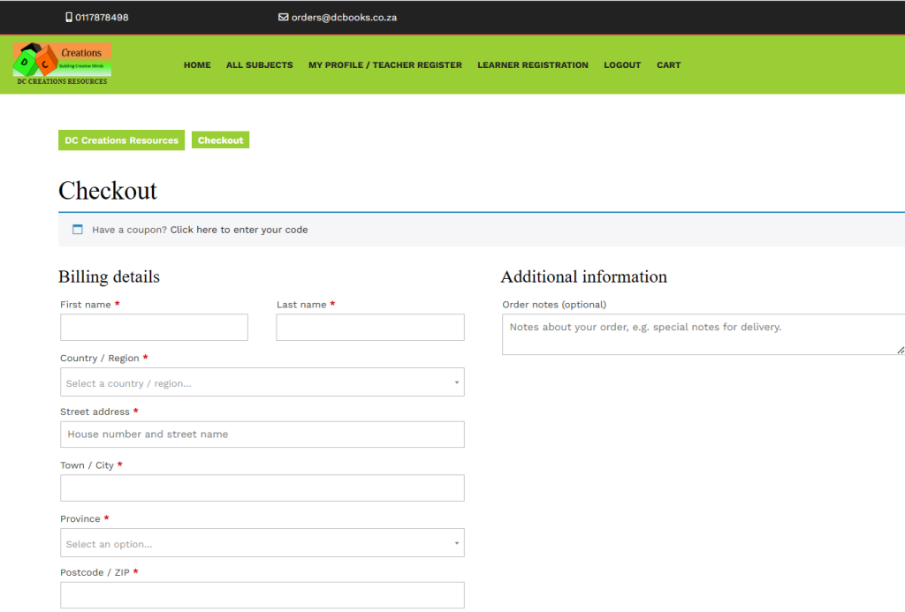Screen dimensions: 905x612
Task: Click the Postcode / ZIP field
Action: pos(262,594)
